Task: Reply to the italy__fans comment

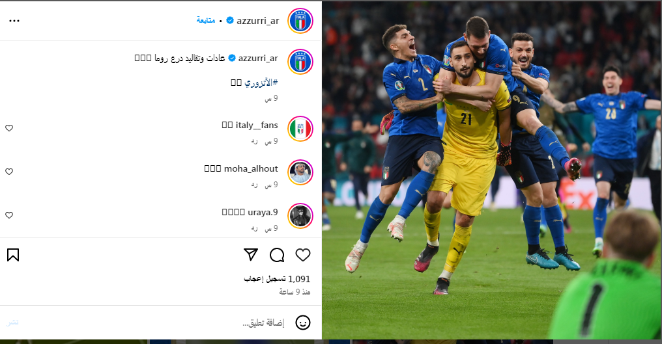Action: [254, 141]
